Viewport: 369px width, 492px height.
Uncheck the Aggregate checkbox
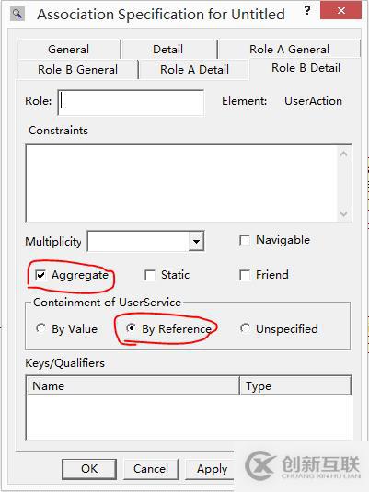click(40, 275)
